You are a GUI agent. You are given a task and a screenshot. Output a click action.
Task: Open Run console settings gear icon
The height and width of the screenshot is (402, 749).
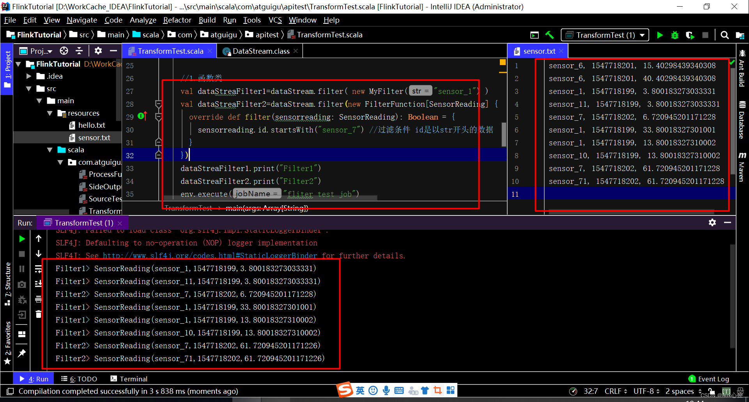712,222
